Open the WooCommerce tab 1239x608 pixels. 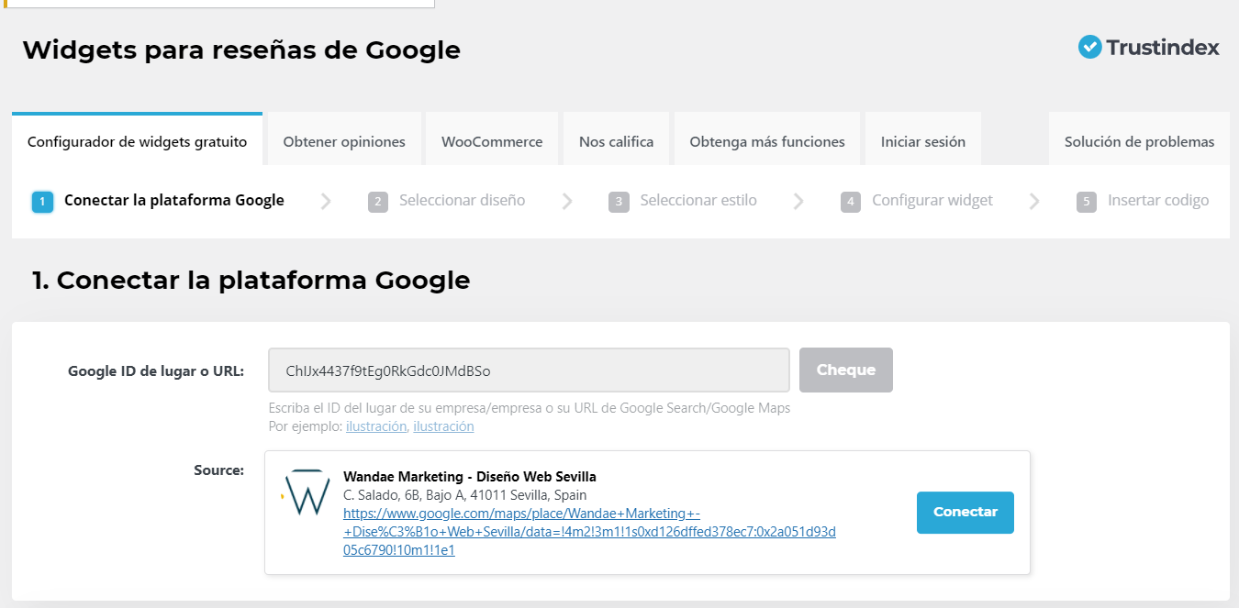(492, 140)
